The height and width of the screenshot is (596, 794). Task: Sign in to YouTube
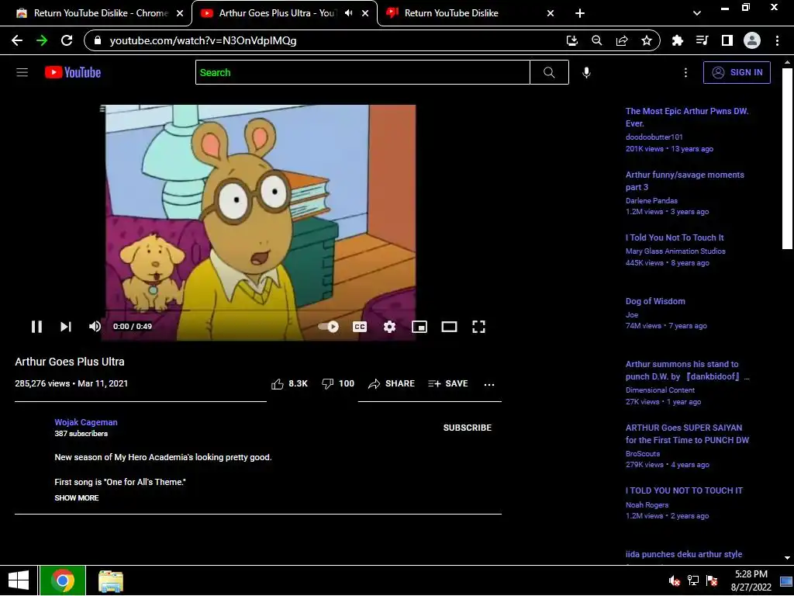tap(737, 72)
